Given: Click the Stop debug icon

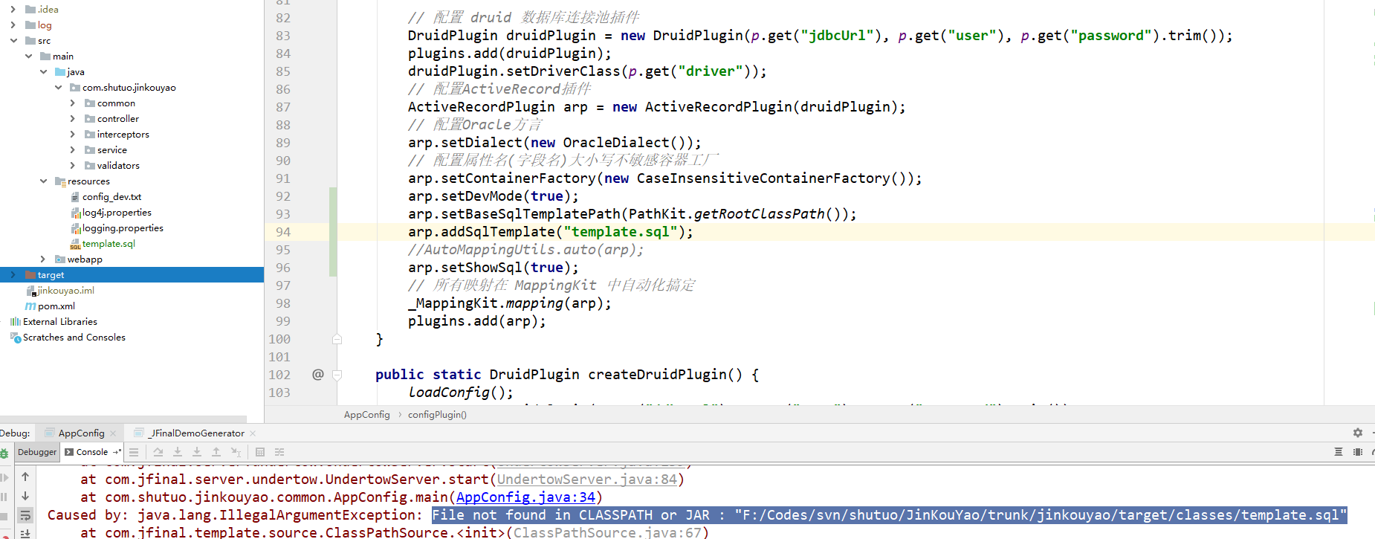Looking at the screenshot, I should pyautogui.click(x=4, y=516).
